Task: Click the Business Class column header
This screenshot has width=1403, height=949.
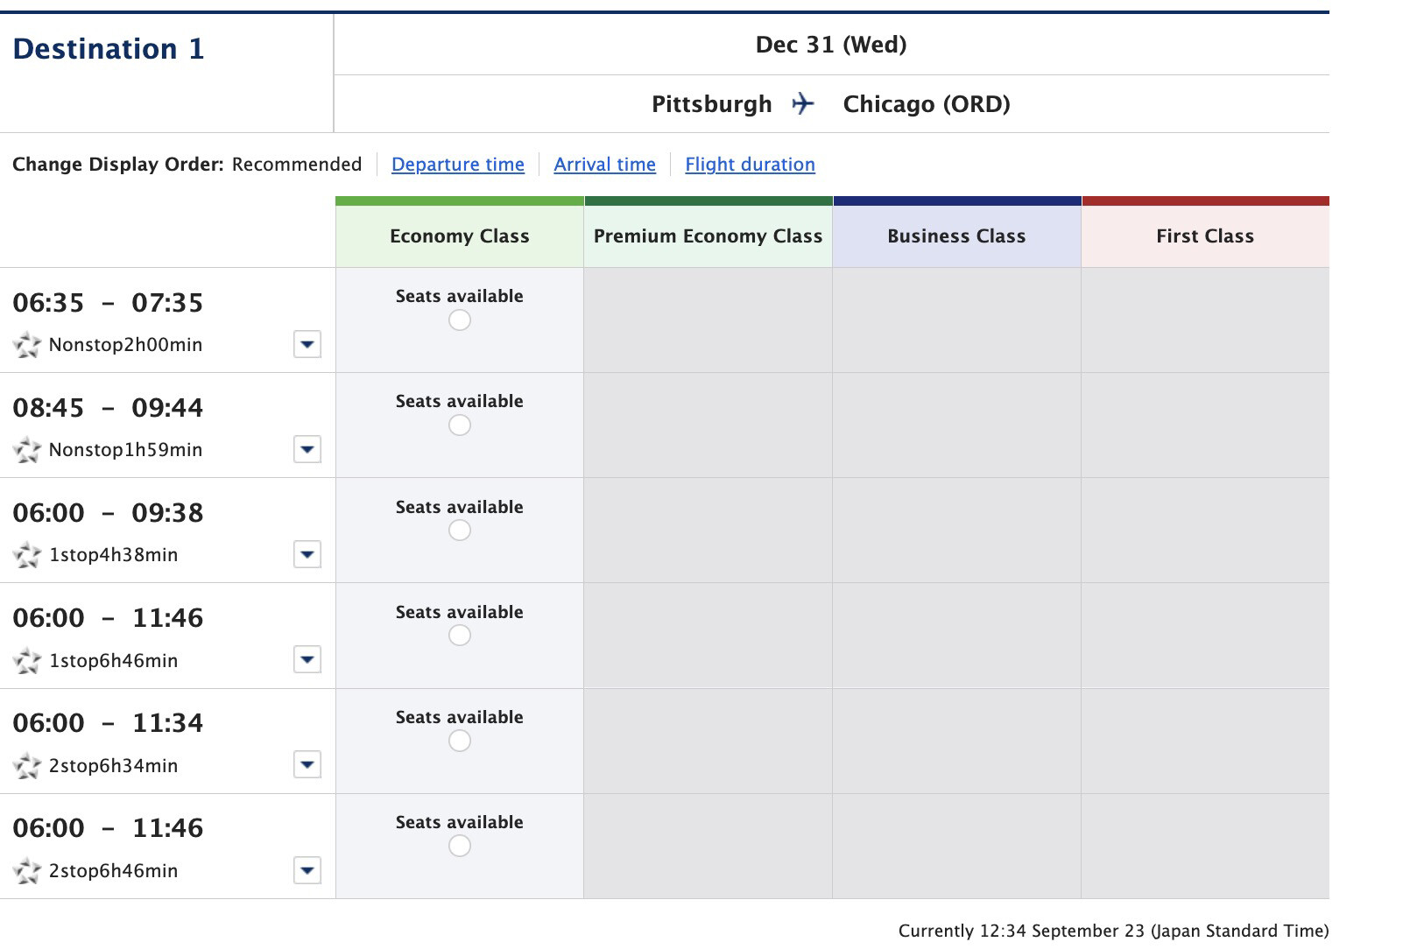Action: click(x=956, y=236)
